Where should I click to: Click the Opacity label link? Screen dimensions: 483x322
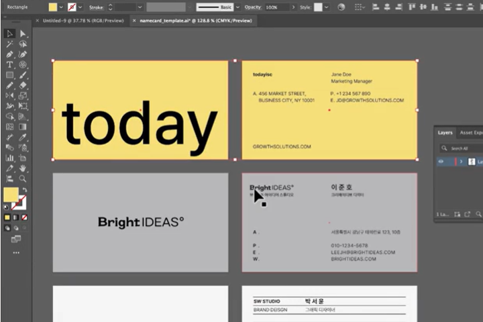point(253,7)
